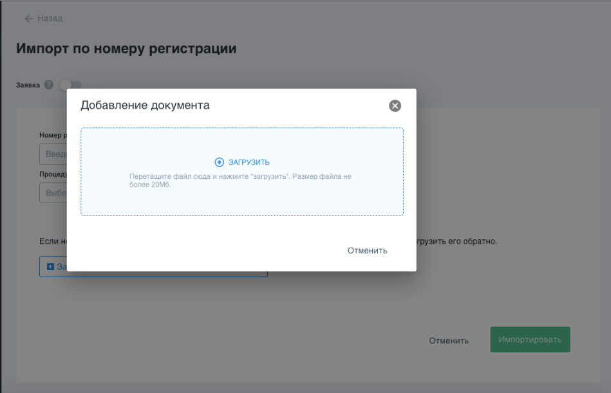This screenshot has width=611, height=393.
Task: Click the blue upload icon on background button
Action: (x=50, y=266)
